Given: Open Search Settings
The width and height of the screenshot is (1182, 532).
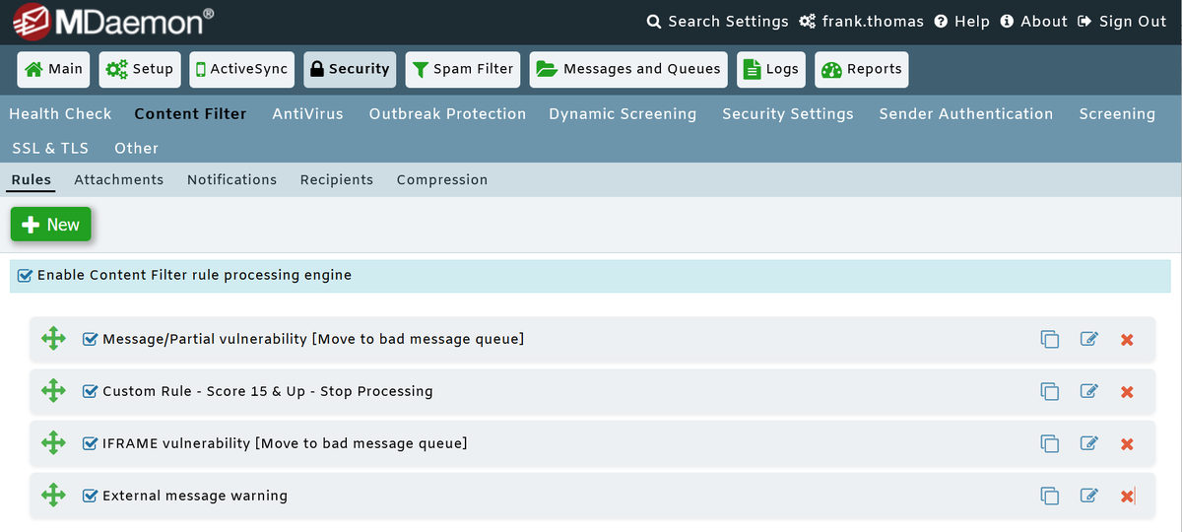Looking at the screenshot, I should [x=717, y=22].
